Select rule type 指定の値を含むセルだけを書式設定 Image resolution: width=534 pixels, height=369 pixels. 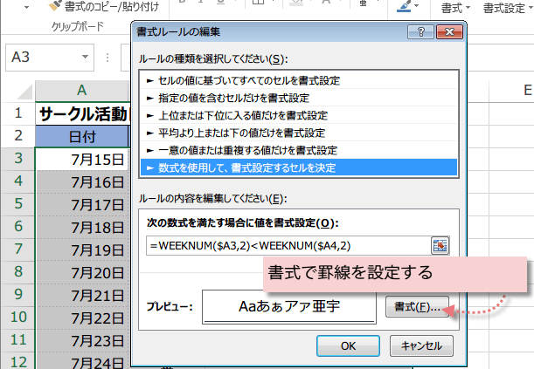[x=299, y=99]
